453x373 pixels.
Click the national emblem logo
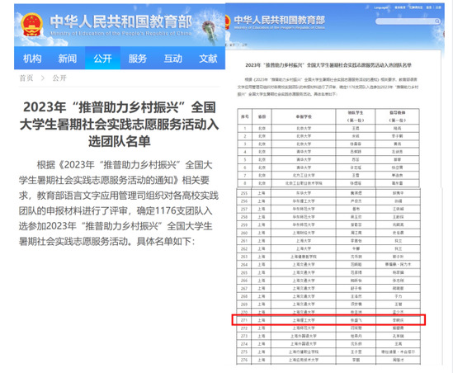tap(32, 25)
